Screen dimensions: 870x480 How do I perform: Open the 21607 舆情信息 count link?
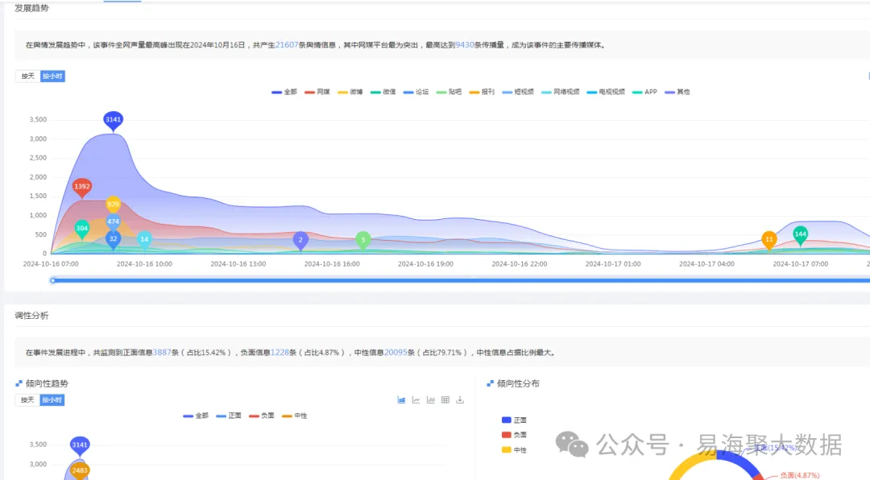click(x=287, y=45)
